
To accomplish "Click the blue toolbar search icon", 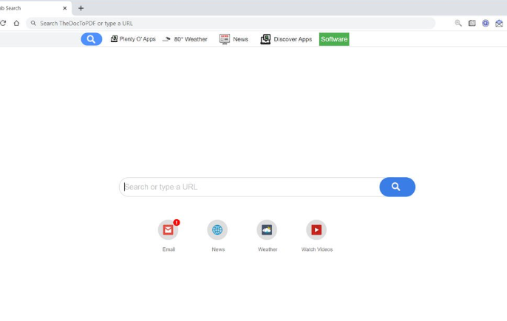I will [91, 39].
